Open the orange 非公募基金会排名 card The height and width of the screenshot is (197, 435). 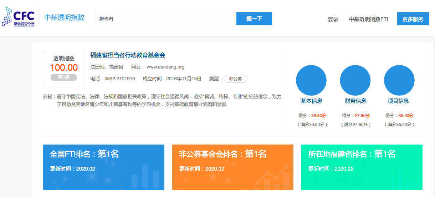pos(232,167)
